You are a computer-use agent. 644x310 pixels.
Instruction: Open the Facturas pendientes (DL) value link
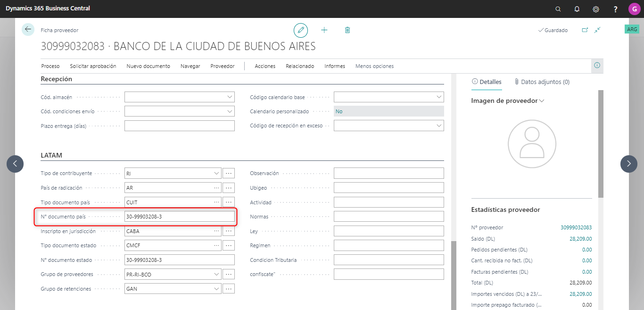coord(587,272)
